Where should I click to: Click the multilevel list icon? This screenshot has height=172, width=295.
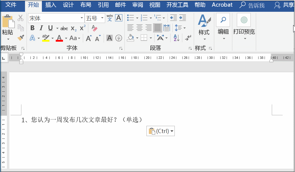coord(158,18)
